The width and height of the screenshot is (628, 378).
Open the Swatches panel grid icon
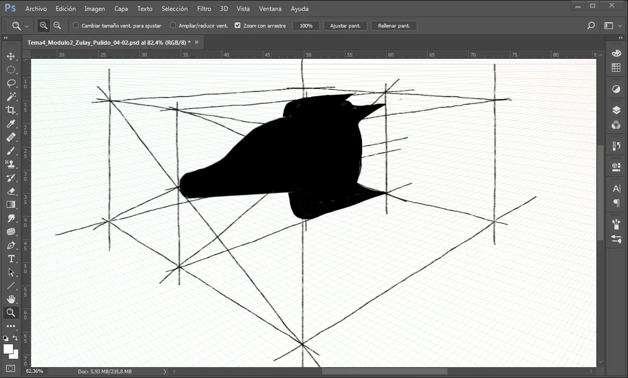click(616, 67)
